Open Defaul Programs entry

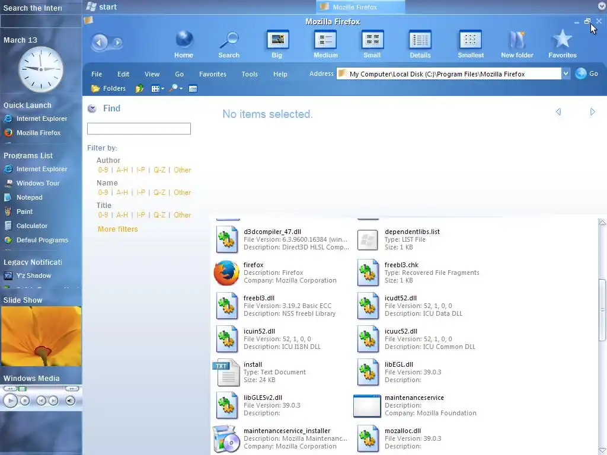pos(36,241)
